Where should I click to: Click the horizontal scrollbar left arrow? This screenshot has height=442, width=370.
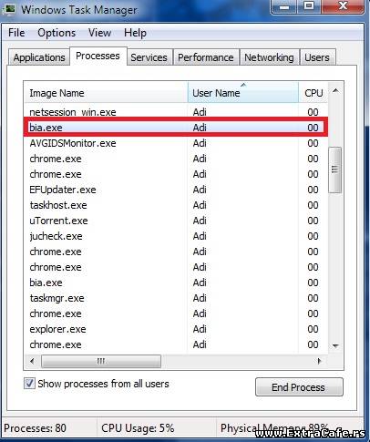tap(32, 361)
